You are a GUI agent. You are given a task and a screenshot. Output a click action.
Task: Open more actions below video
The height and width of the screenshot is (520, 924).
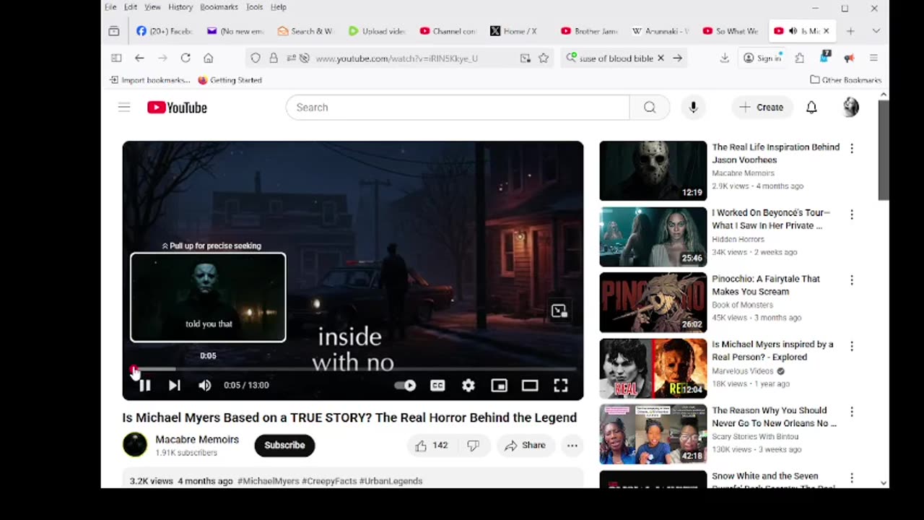click(572, 446)
